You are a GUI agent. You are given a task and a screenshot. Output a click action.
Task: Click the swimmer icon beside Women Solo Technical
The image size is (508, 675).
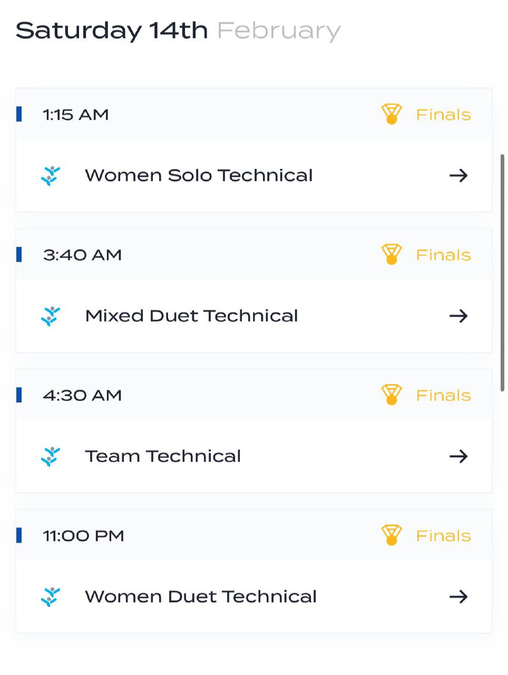click(x=51, y=176)
